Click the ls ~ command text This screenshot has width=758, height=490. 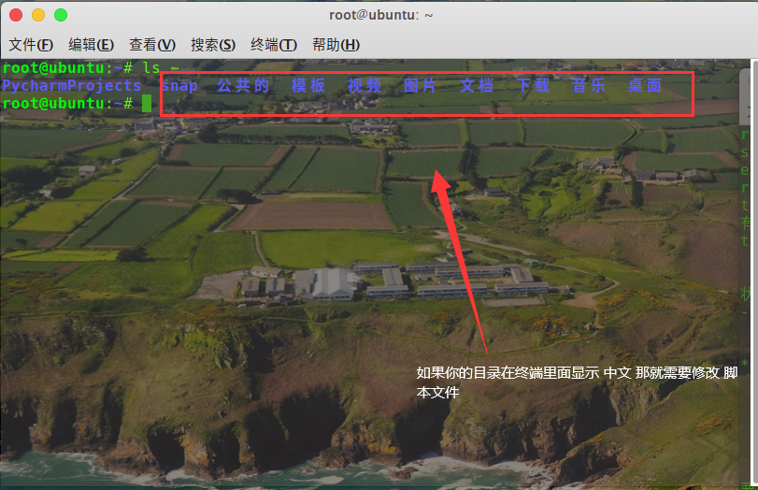(x=161, y=67)
